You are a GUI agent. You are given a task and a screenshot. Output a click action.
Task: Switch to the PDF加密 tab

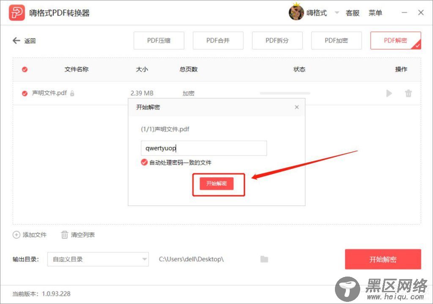(336, 41)
